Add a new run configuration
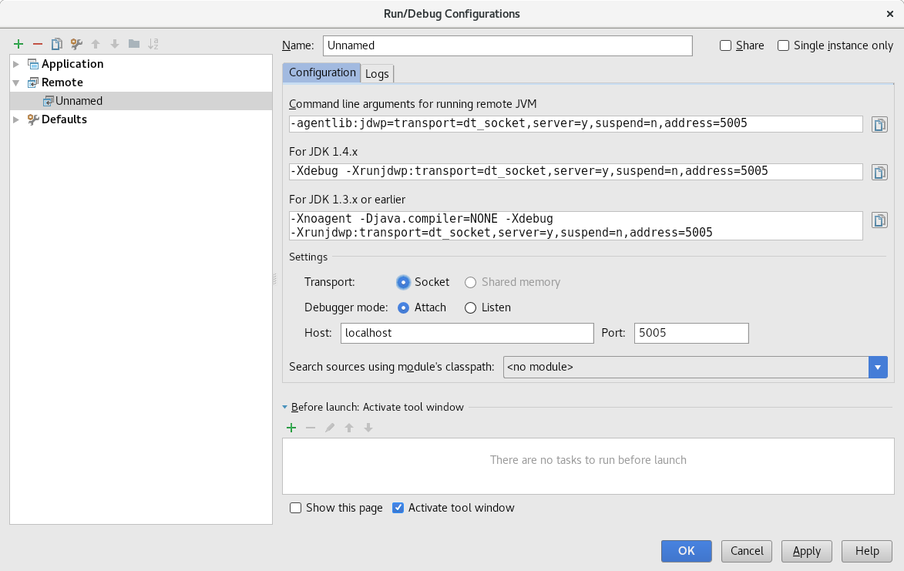904x571 pixels. [x=18, y=44]
